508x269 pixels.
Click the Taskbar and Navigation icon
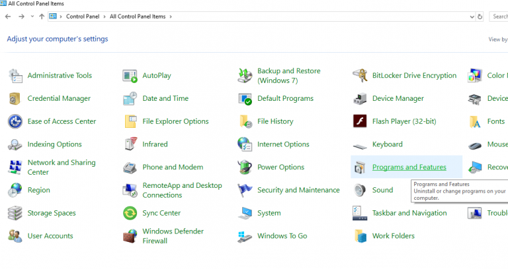pos(360,213)
